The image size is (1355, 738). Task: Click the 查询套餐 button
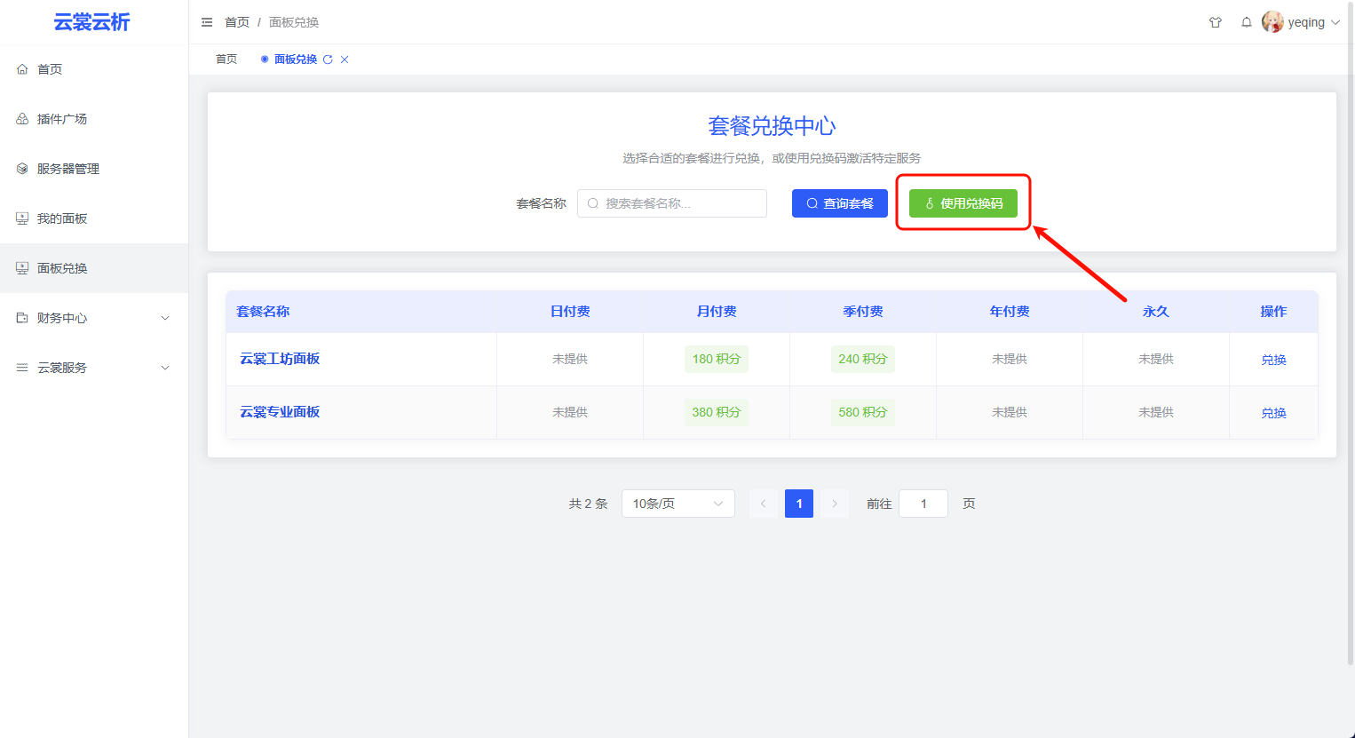click(x=839, y=203)
